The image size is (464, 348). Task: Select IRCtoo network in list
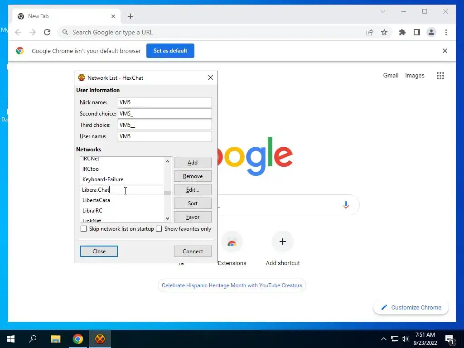[122, 169]
